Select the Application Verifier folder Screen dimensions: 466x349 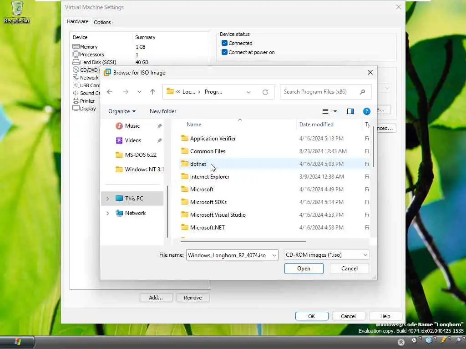213,139
